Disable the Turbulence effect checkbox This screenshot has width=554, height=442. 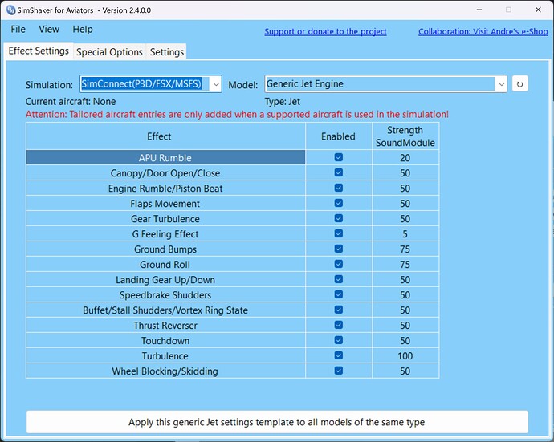(339, 355)
